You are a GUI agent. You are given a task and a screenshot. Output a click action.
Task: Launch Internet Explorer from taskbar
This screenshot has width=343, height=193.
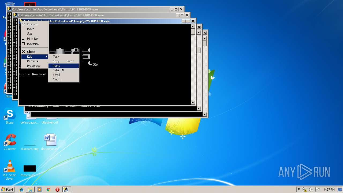21,190
